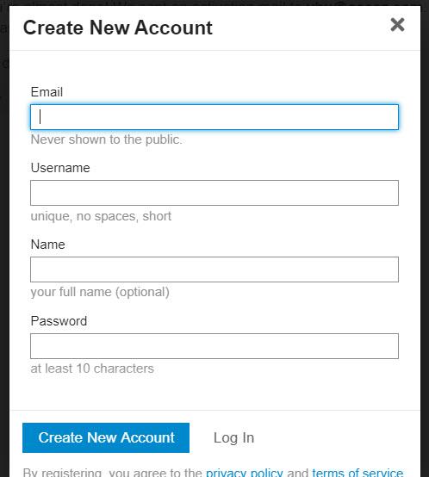Click the Username field label
Image resolution: width=429 pixels, height=477 pixels.
[x=60, y=168]
